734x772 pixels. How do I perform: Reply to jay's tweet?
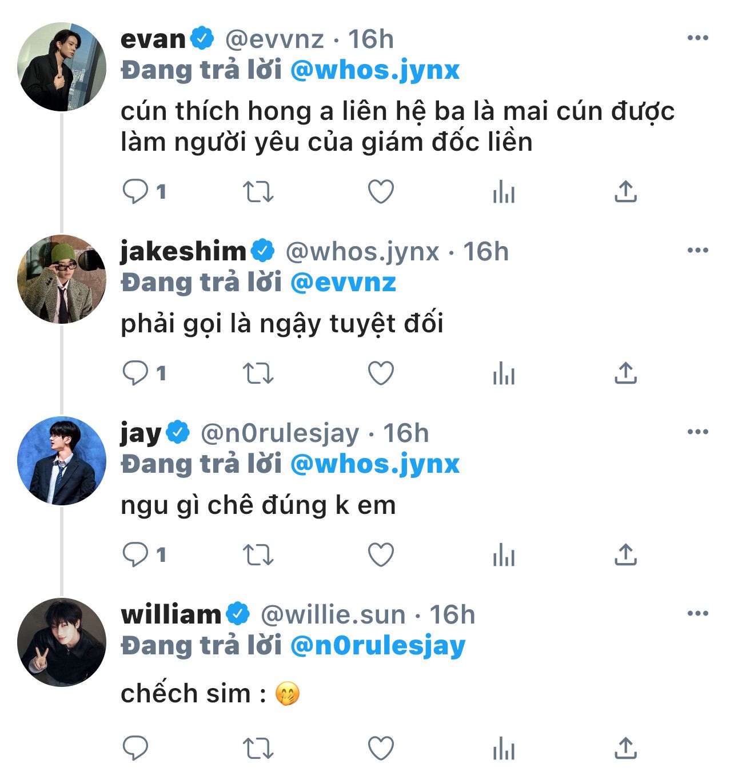click(x=135, y=555)
